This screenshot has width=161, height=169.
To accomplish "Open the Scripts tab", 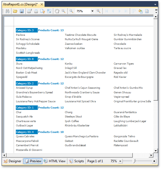I will pos(77,161).
